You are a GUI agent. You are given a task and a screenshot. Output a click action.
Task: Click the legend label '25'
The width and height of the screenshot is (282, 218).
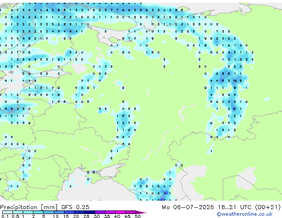pyautogui.click(x=86, y=216)
